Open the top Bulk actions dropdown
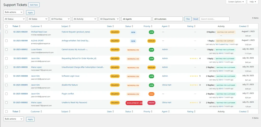Image resolution: width=261 pixels, height=127 pixels. 14,12
